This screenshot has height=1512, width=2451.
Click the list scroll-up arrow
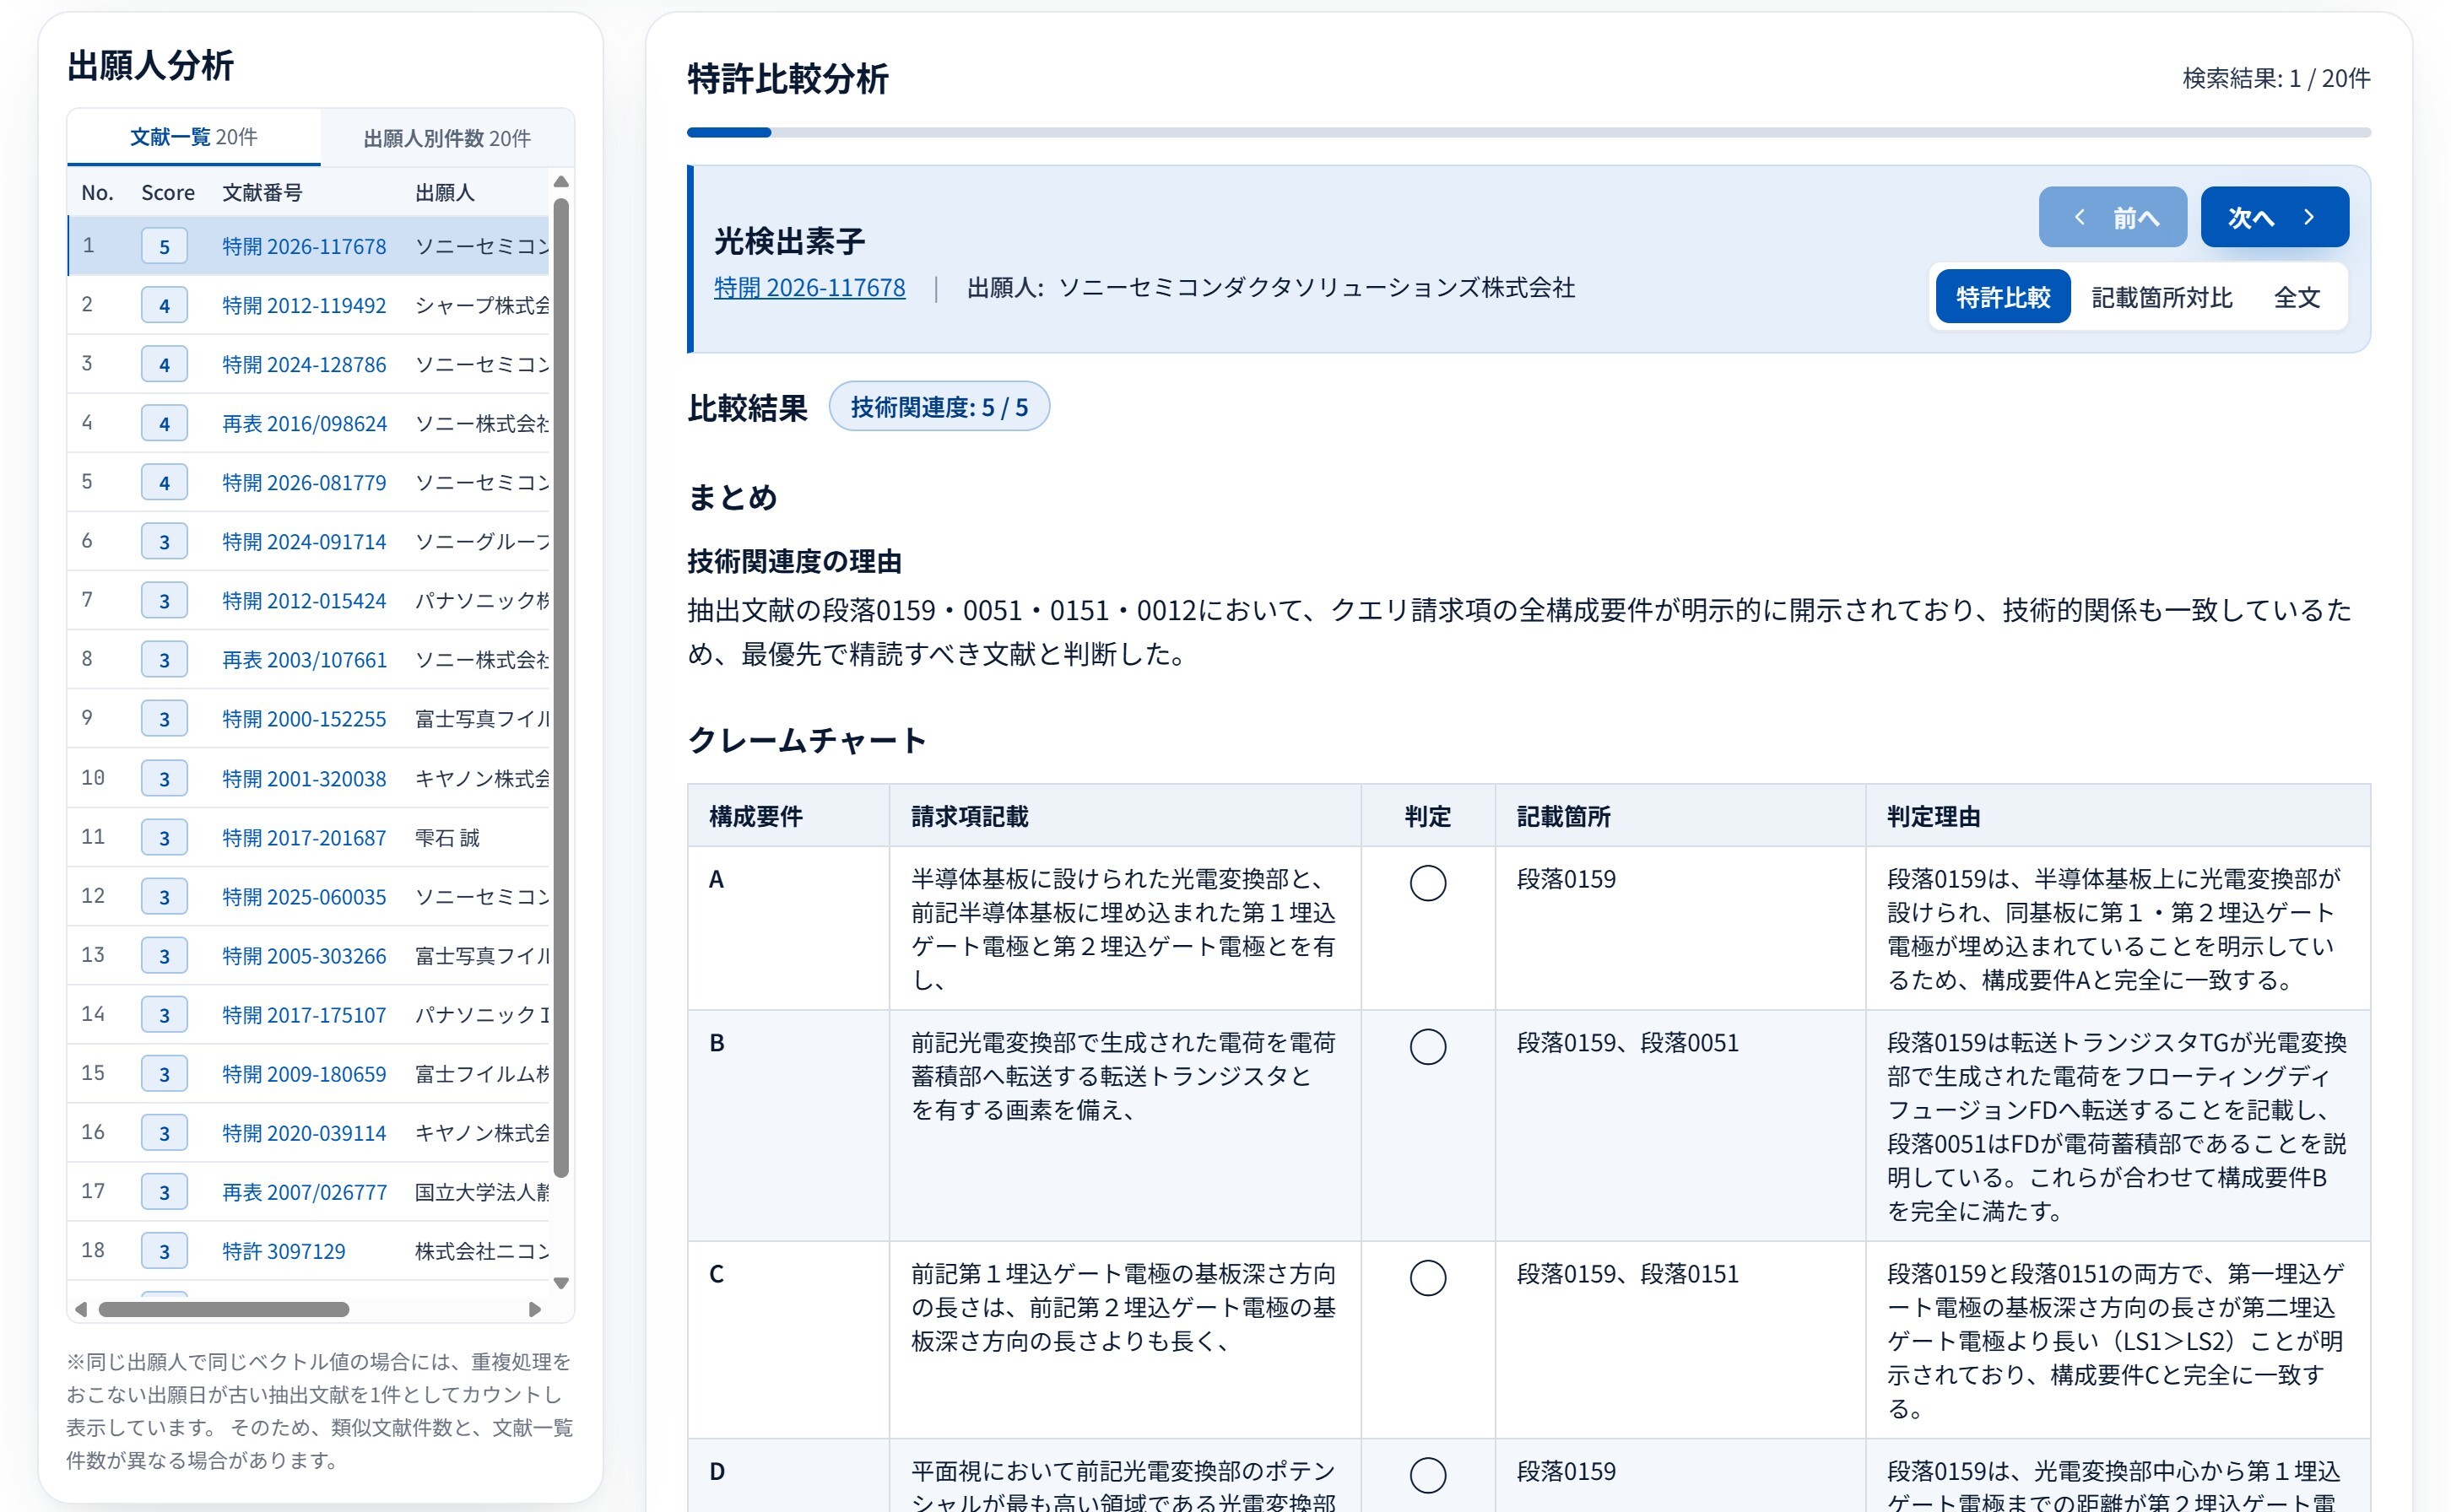pos(561,182)
